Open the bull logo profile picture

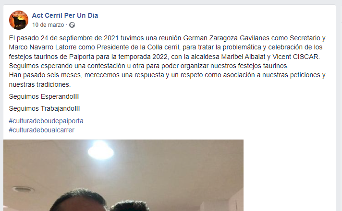(x=19, y=20)
